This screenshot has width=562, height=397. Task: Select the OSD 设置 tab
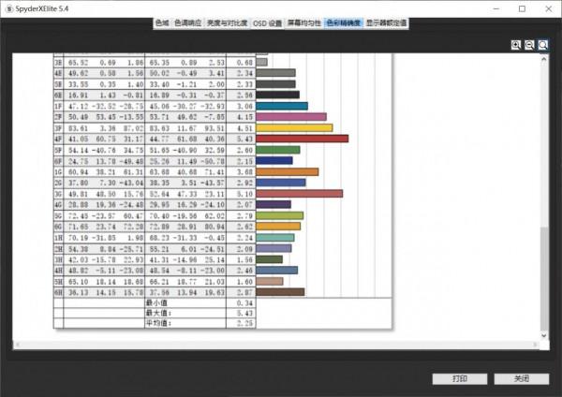pyautogui.click(x=267, y=22)
